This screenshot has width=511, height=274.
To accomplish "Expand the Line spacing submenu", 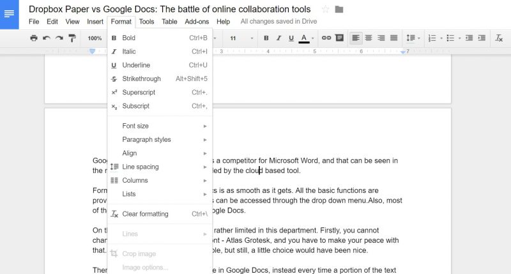I will click(x=160, y=167).
